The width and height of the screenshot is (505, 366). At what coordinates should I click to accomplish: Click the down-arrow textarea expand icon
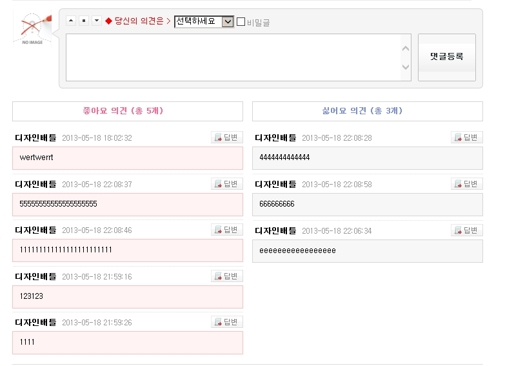[97, 21]
